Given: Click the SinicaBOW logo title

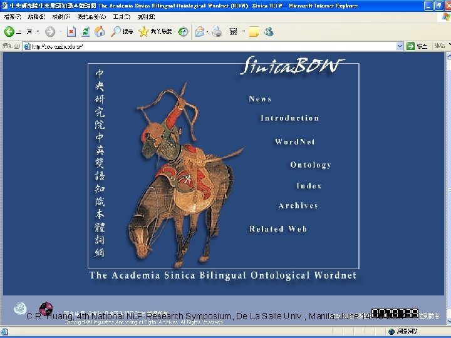Looking at the screenshot, I should (292, 65).
